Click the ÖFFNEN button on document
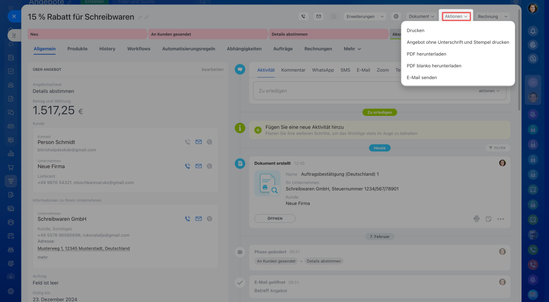The height and width of the screenshot is (302, 549). point(275,218)
